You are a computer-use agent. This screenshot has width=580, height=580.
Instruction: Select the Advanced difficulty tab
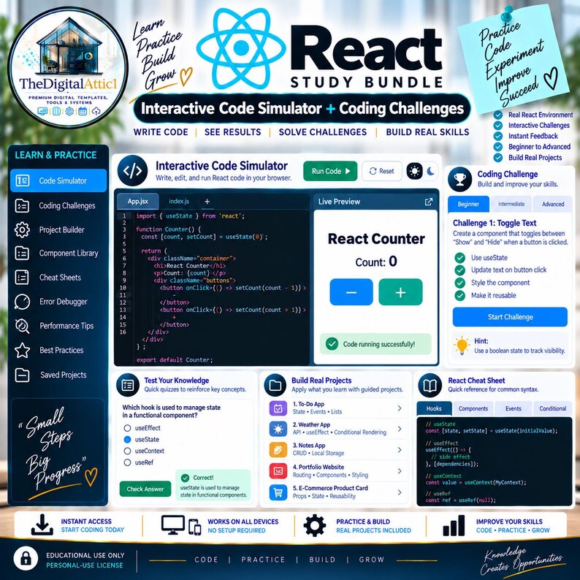553,205
